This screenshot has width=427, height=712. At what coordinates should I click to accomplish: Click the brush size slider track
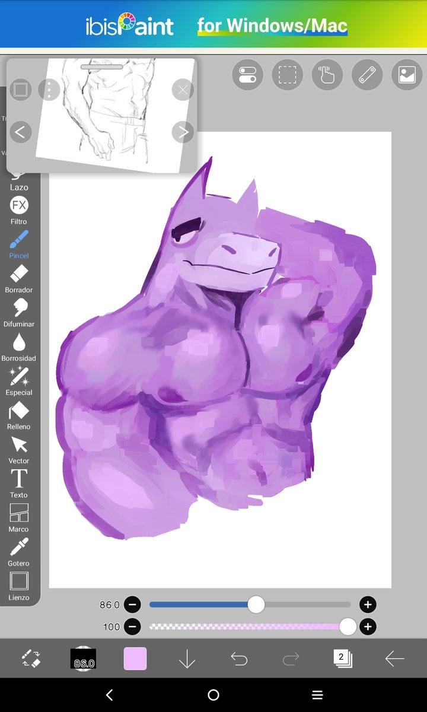(250, 605)
